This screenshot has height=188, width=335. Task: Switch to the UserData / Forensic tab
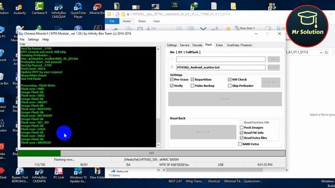point(239,45)
